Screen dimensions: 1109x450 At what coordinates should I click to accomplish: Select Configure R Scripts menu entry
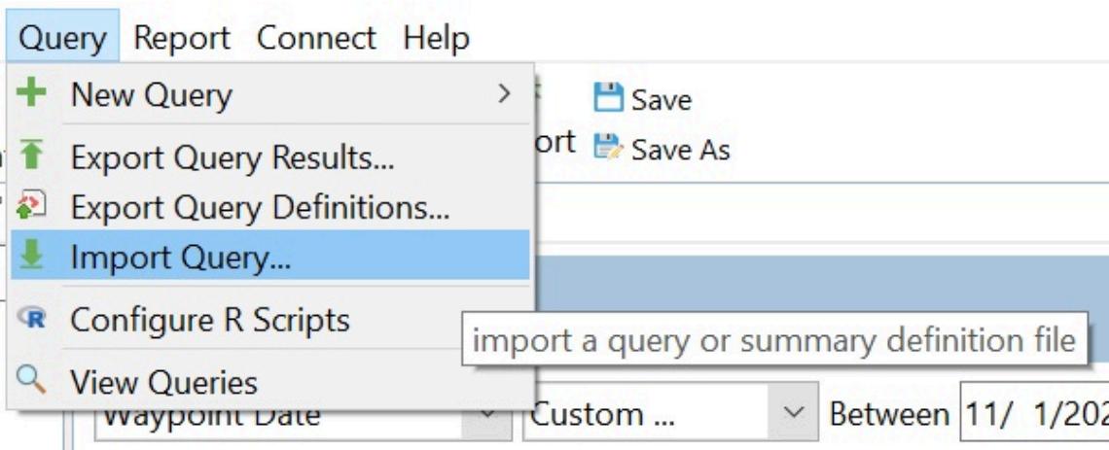(209, 320)
